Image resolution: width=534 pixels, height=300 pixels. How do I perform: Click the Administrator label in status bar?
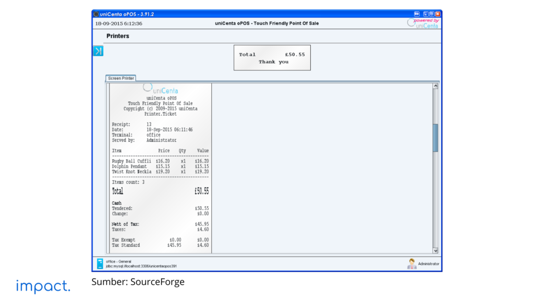[x=428, y=264]
